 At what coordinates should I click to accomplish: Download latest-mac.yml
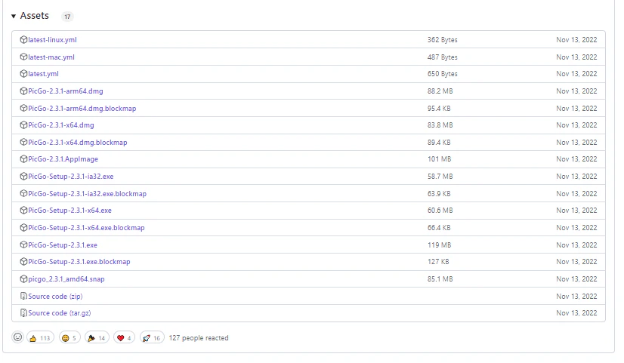click(x=51, y=57)
